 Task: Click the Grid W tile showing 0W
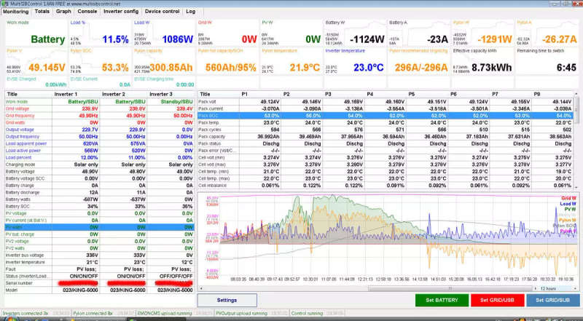227,33
